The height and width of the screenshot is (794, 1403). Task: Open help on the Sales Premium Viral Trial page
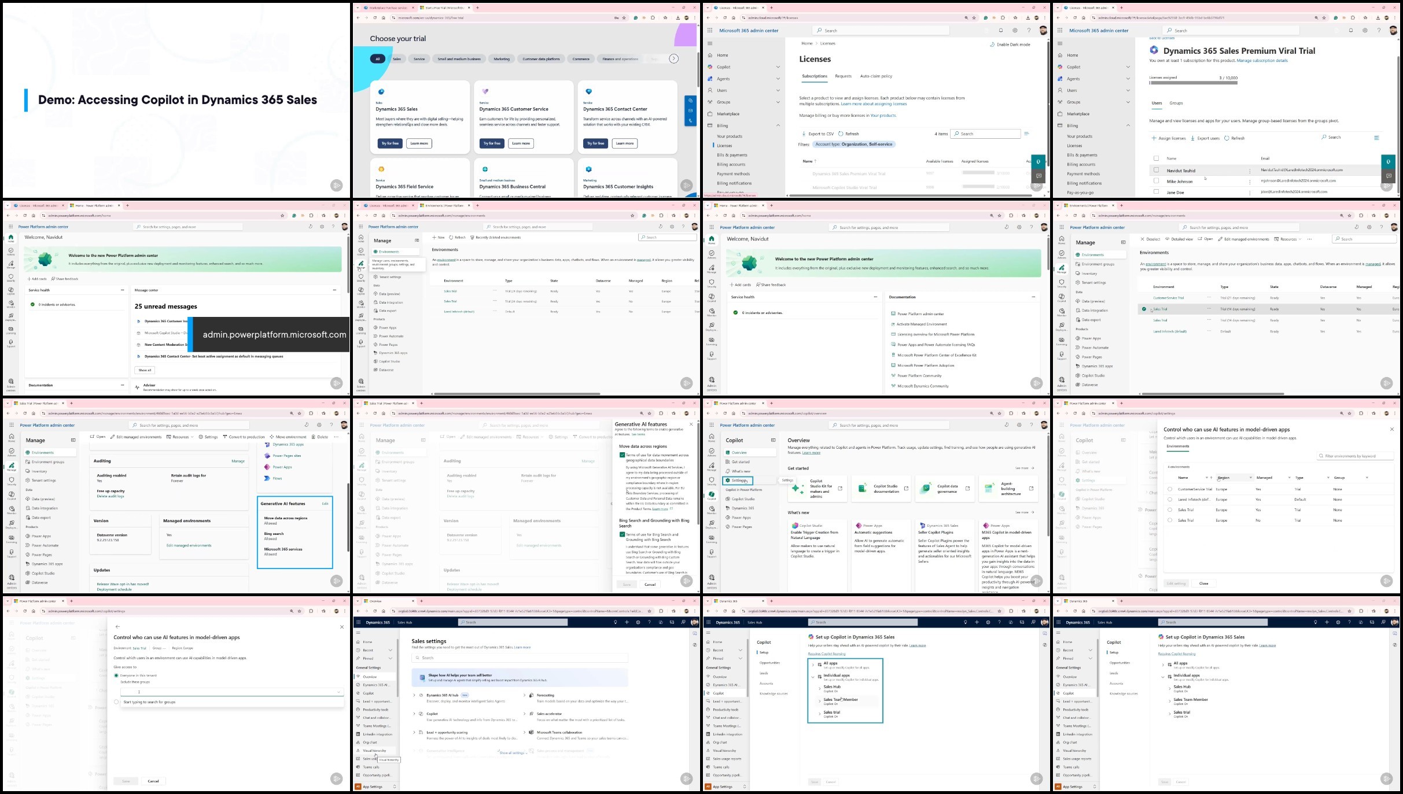tap(1379, 31)
